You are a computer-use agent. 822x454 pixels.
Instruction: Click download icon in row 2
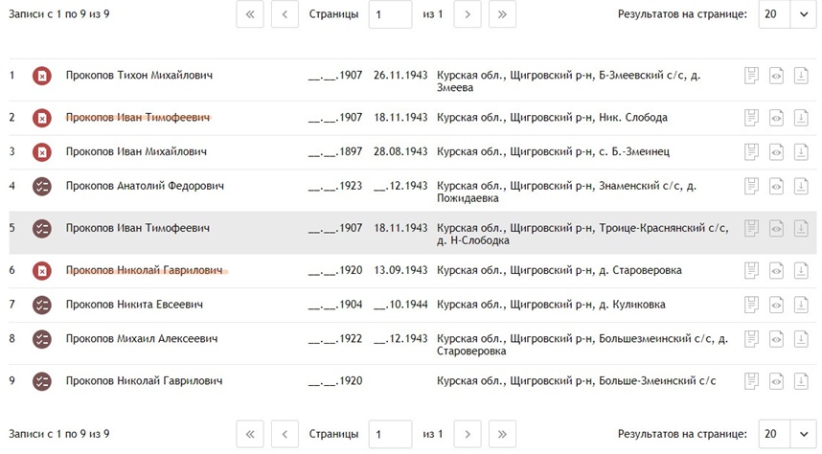click(x=801, y=118)
